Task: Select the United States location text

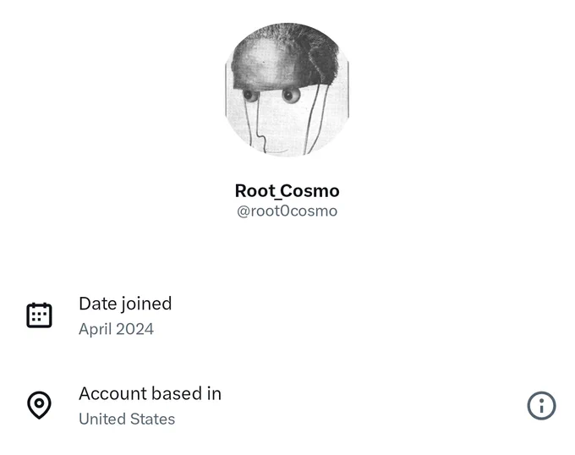Action: point(127,419)
